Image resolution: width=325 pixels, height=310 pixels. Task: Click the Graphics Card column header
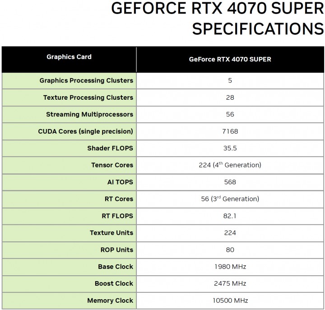(69, 57)
